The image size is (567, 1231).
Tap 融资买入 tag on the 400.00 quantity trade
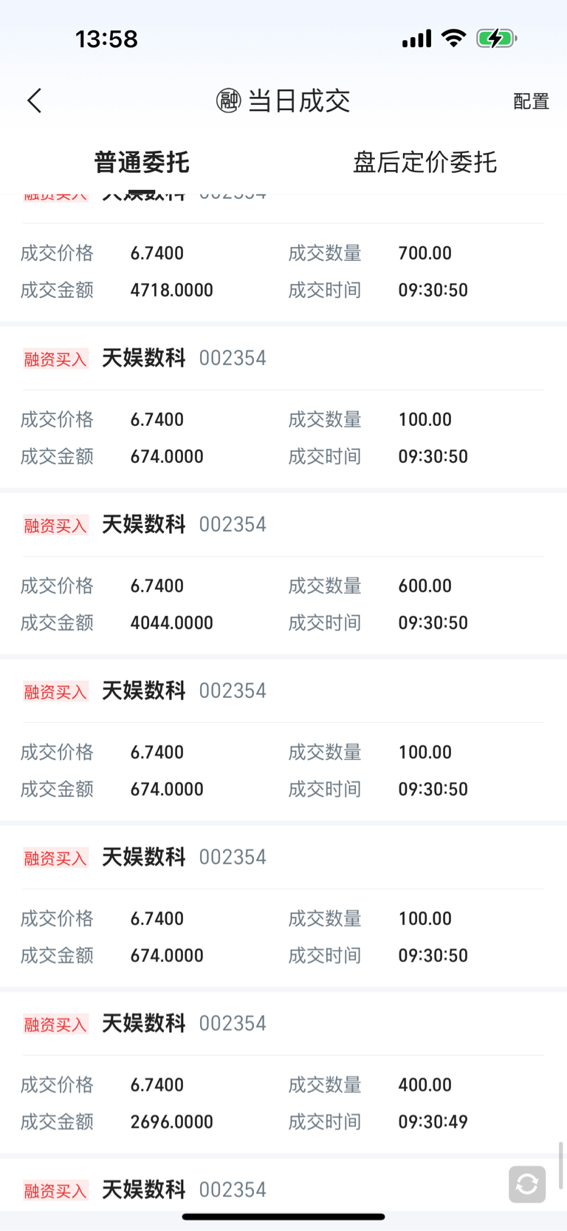tap(55, 1024)
